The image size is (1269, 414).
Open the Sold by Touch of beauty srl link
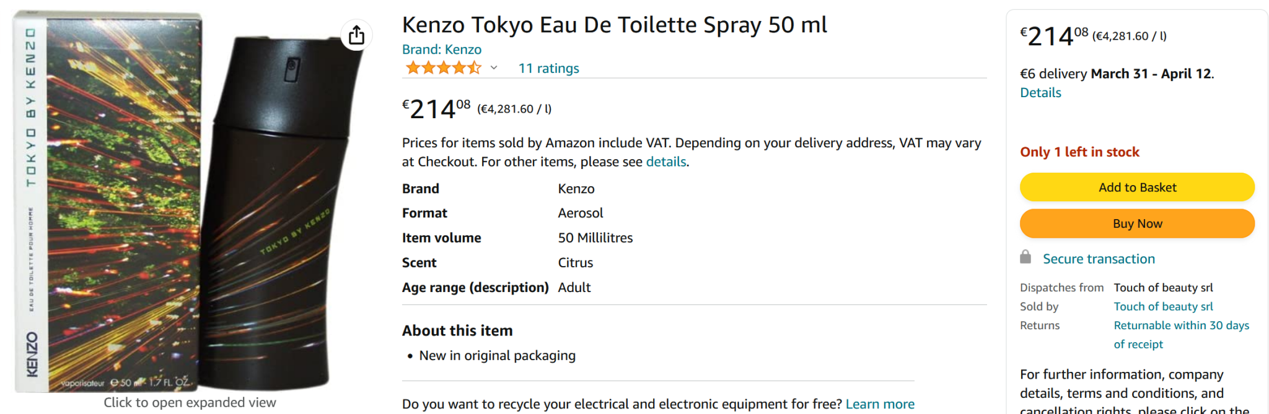(x=1163, y=306)
